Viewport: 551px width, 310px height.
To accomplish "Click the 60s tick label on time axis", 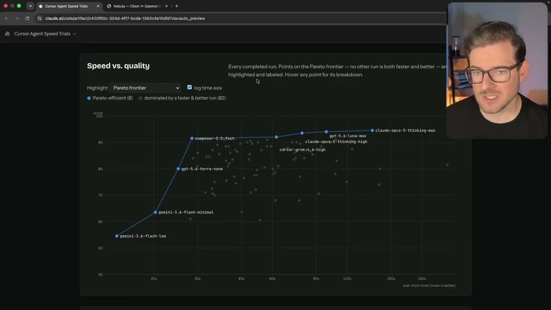I will click(272, 279).
